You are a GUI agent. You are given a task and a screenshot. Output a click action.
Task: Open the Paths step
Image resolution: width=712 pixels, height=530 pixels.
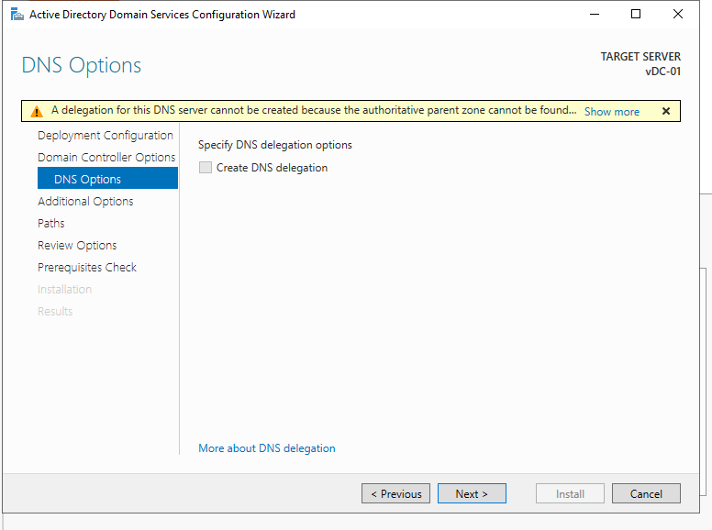(50, 223)
